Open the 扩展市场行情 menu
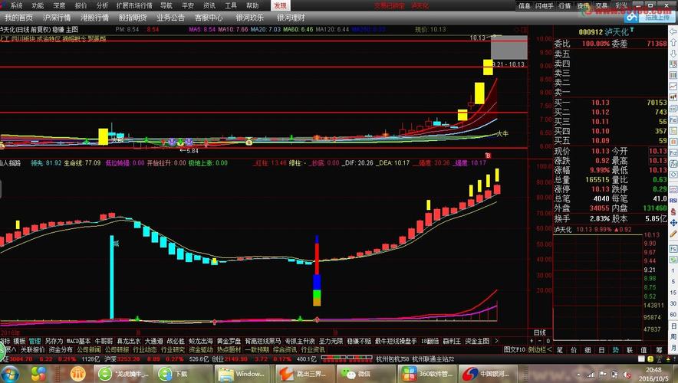The height and width of the screenshot is (383, 678). click(134, 5)
